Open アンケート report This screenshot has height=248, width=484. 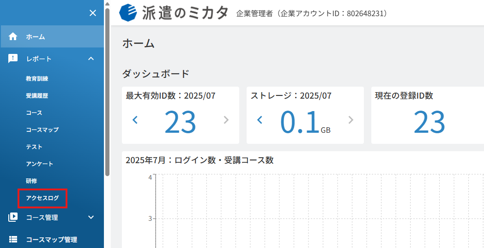point(40,164)
